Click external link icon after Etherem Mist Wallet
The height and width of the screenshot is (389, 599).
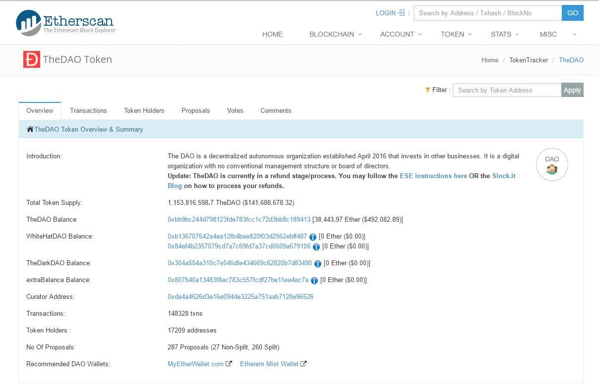coord(303,364)
